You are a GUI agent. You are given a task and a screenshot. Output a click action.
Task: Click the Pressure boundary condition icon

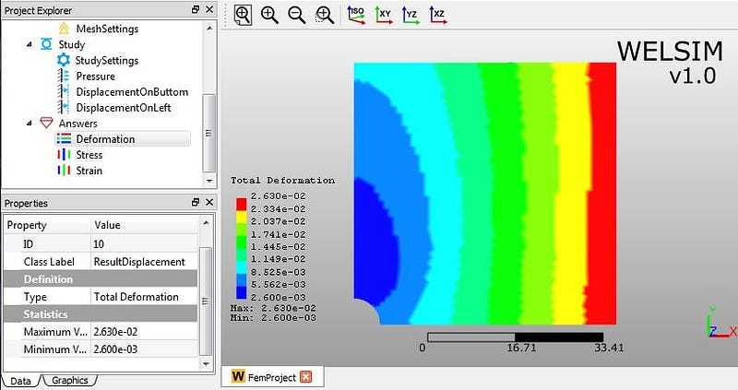tap(64, 76)
